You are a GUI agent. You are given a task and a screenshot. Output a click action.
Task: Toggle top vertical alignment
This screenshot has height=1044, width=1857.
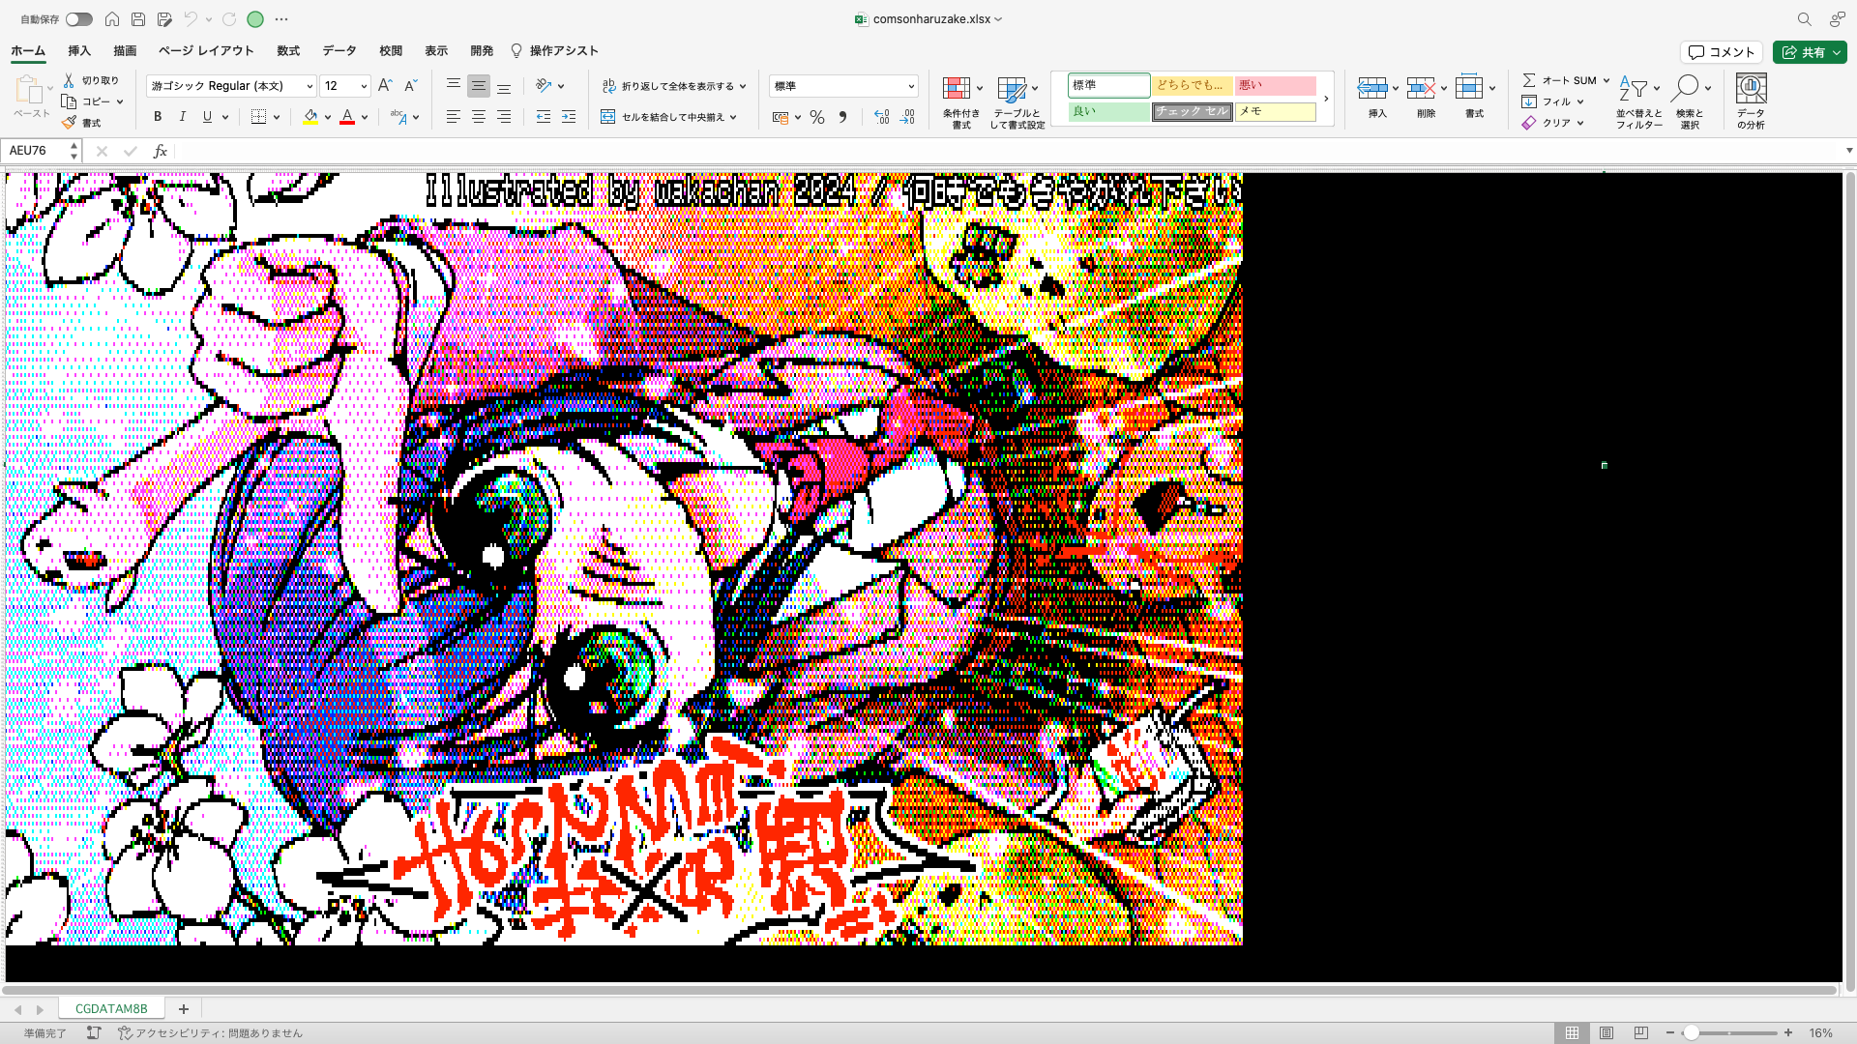coord(453,86)
